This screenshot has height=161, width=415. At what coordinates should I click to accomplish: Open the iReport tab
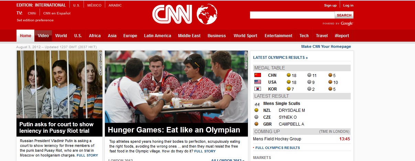(x=342, y=36)
